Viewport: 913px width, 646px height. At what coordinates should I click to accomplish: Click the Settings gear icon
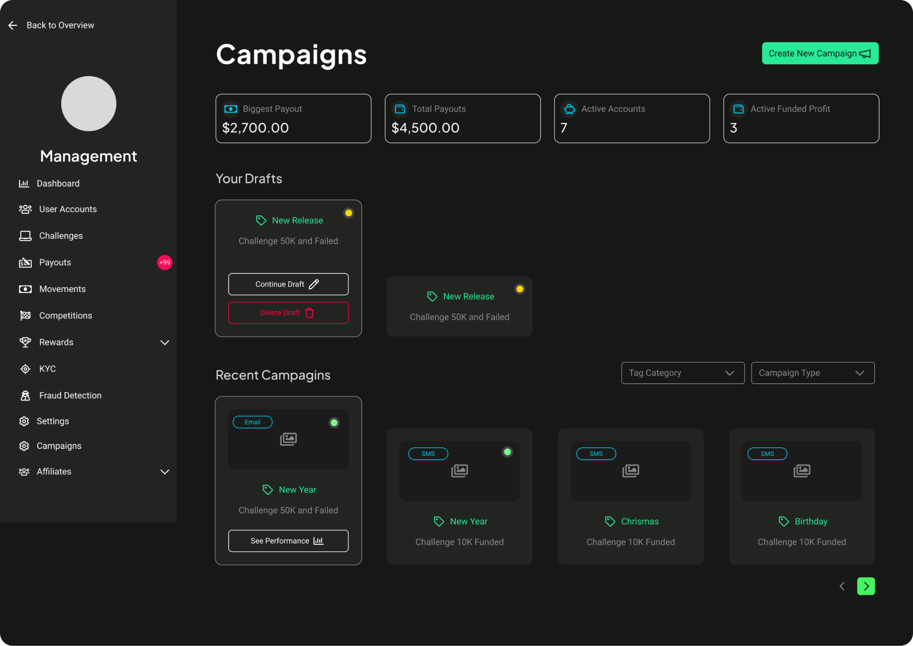(24, 421)
